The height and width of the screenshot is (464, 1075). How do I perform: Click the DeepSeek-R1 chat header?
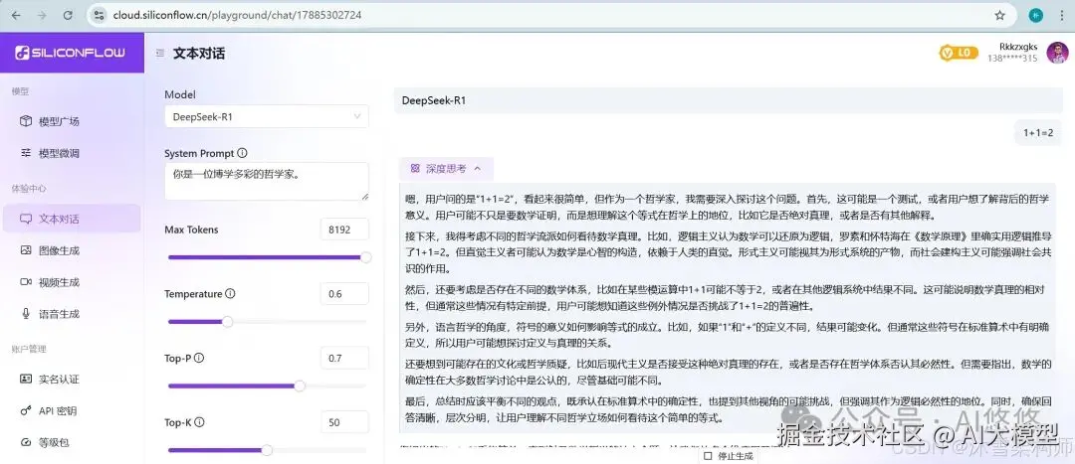[728, 100]
